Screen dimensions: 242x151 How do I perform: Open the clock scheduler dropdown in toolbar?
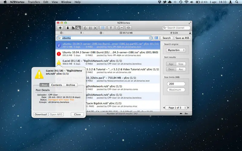click(x=120, y=28)
